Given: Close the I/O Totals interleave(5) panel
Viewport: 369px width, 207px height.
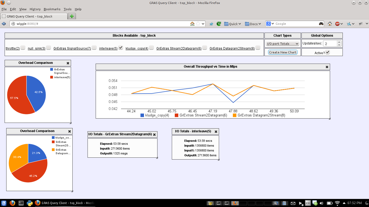Looking at the screenshot, I should (216, 132).
